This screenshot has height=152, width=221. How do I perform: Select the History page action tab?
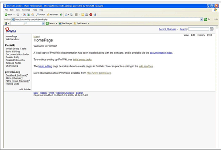(x=201, y=35)
